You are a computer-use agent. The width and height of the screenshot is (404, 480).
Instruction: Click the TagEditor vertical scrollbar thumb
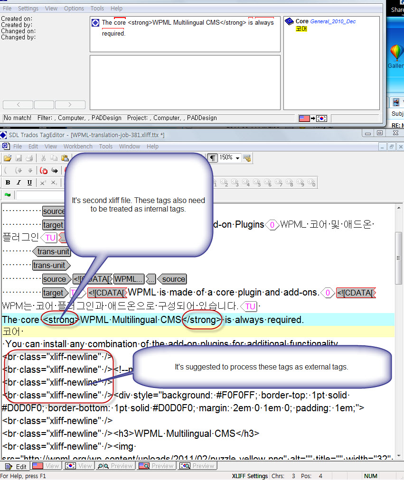point(398,258)
